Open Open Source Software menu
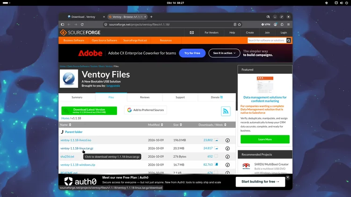This screenshot has width=351, height=197. pos(104,41)
